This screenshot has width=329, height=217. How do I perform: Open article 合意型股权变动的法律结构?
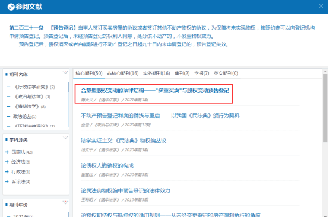point(155,91)
